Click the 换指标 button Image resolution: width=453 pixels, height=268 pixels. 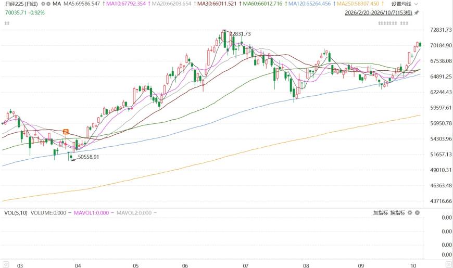(397, 212)
